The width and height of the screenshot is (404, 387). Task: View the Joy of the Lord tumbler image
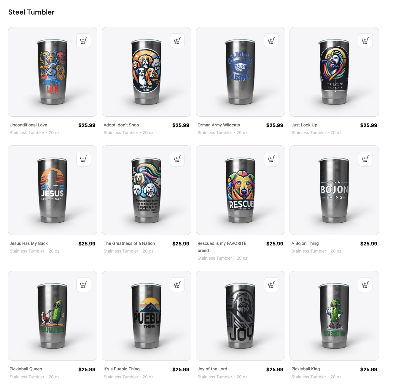[x=240, y=316]
